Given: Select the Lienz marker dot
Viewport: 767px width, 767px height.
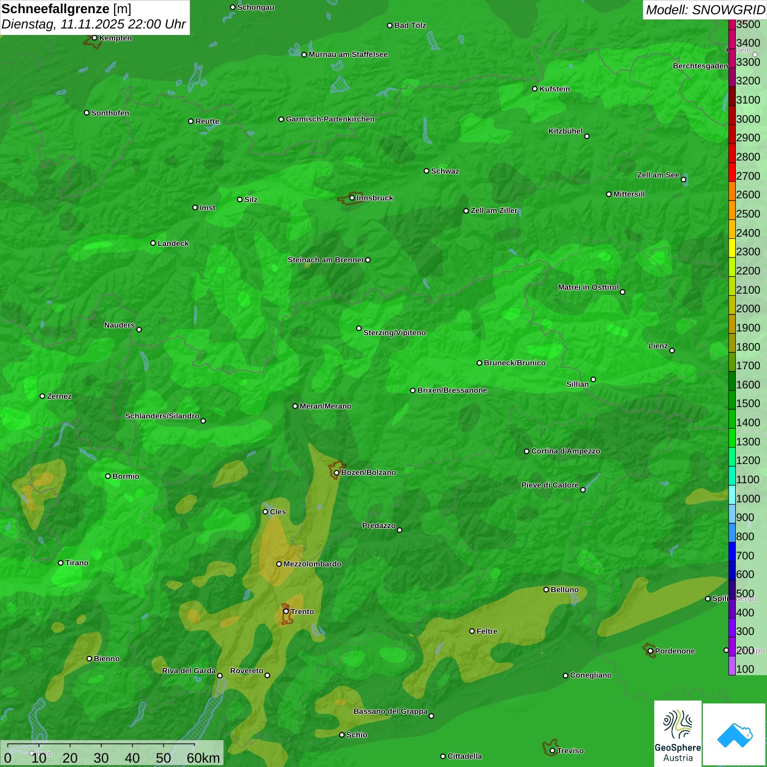Looking at the screenshot, I should click(x=672, y=351).
